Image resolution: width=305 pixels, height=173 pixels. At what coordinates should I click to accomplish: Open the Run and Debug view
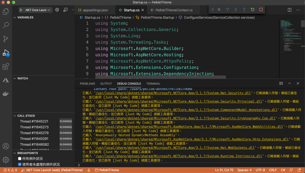tap(6, 52)
